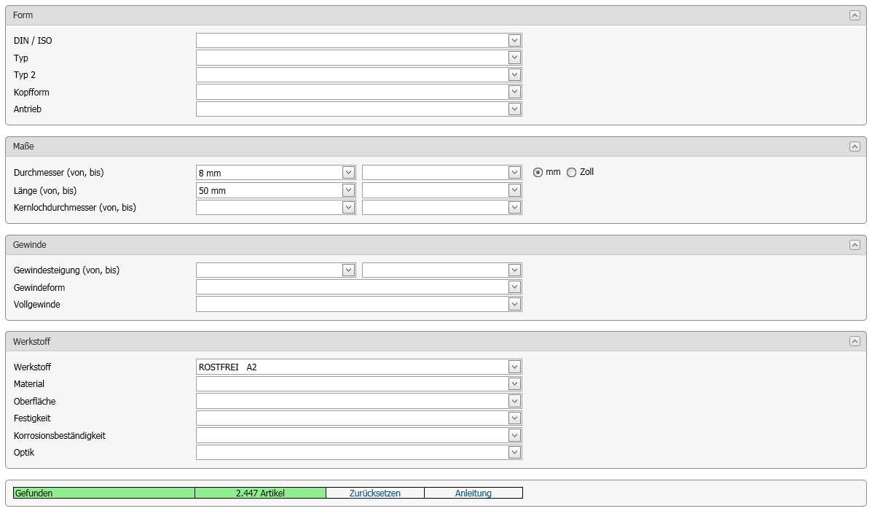Open the Anleitung guide link

click(x=473, y=494)
